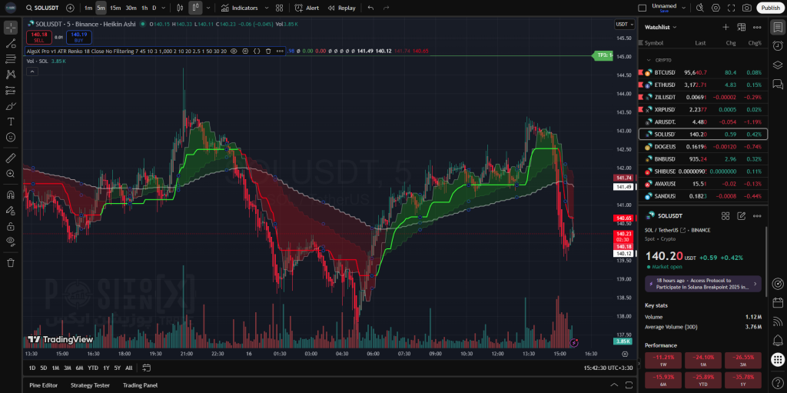Collapse the indicator legend arrow

click(x=32, y=72)
